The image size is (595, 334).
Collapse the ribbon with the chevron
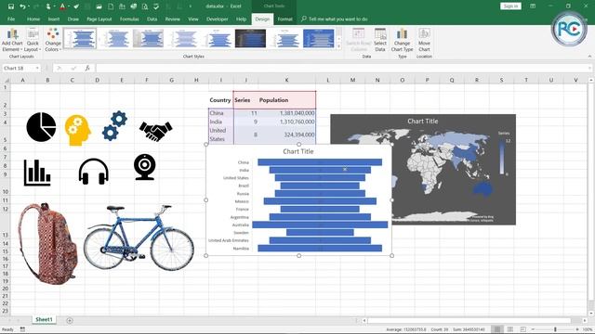pos(589,57)
